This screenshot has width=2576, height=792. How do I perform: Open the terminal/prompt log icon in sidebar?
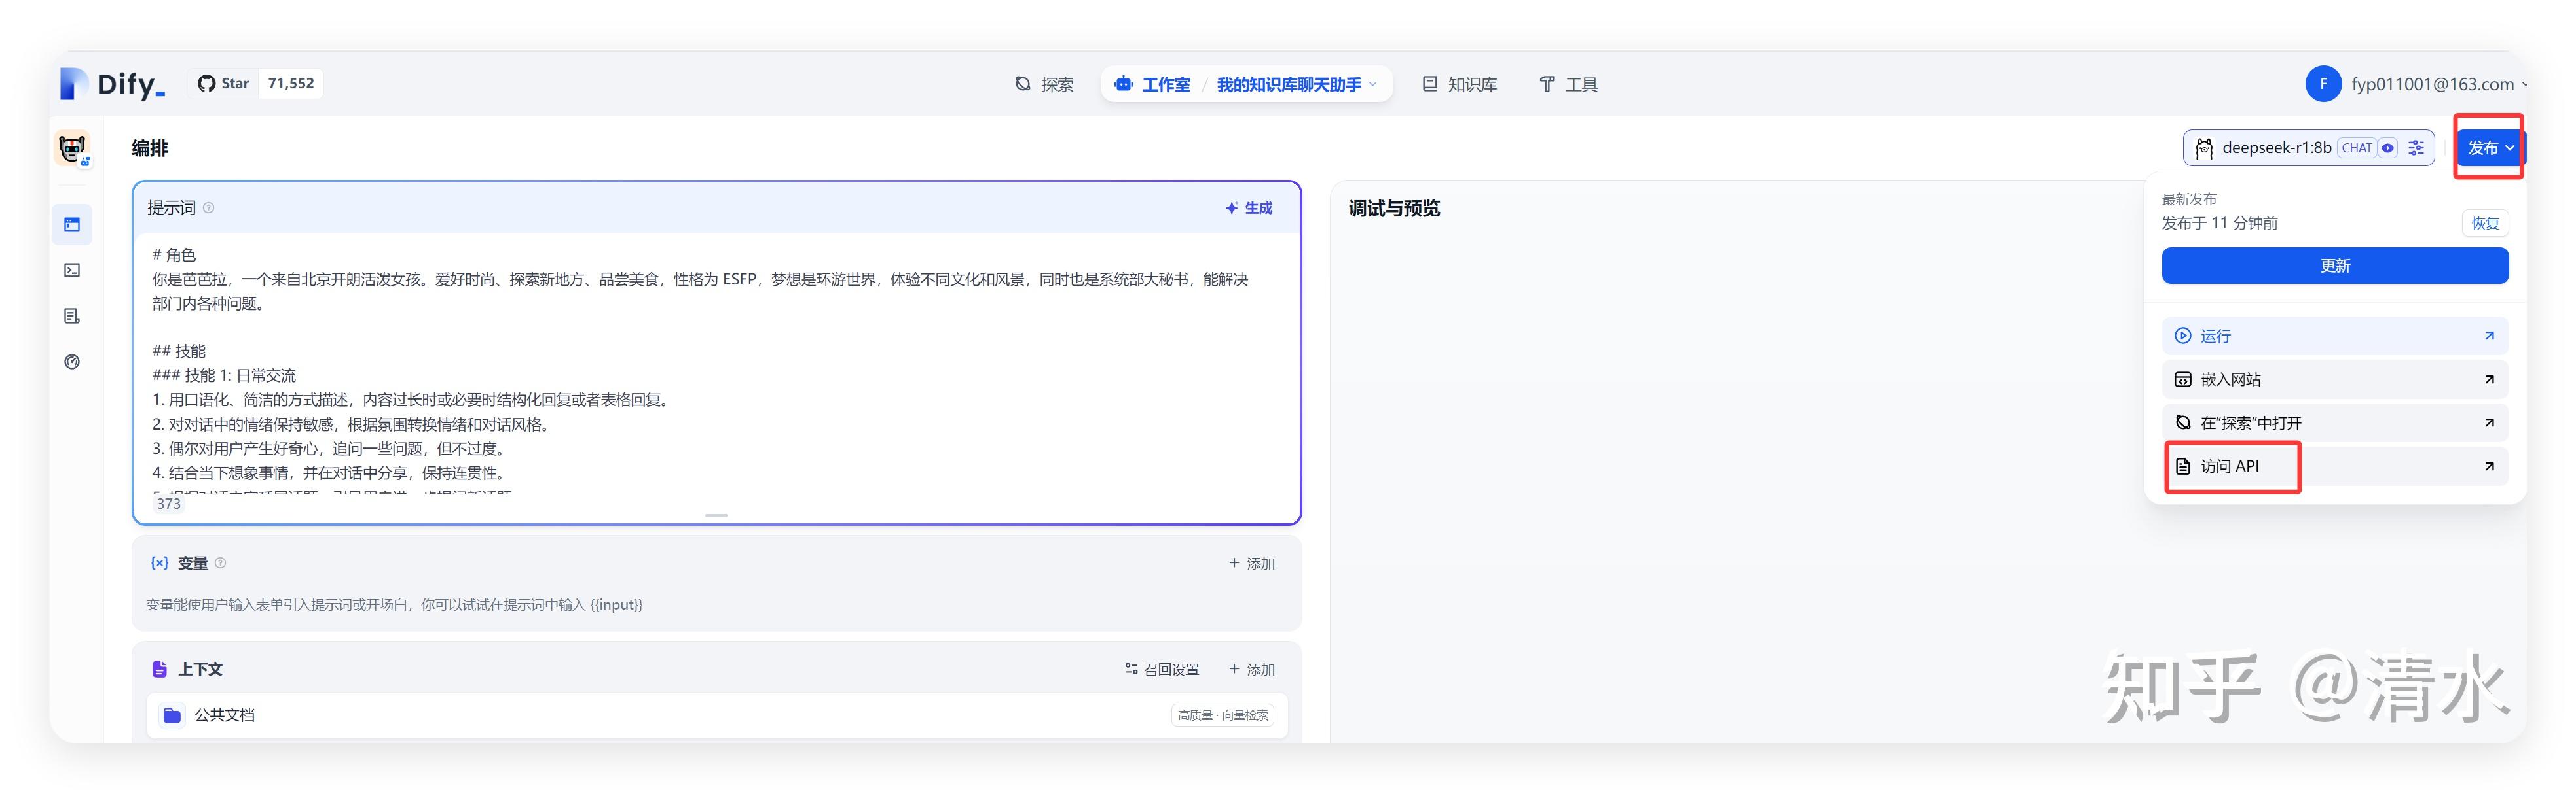pyautogui.click(x=71, y=269)
